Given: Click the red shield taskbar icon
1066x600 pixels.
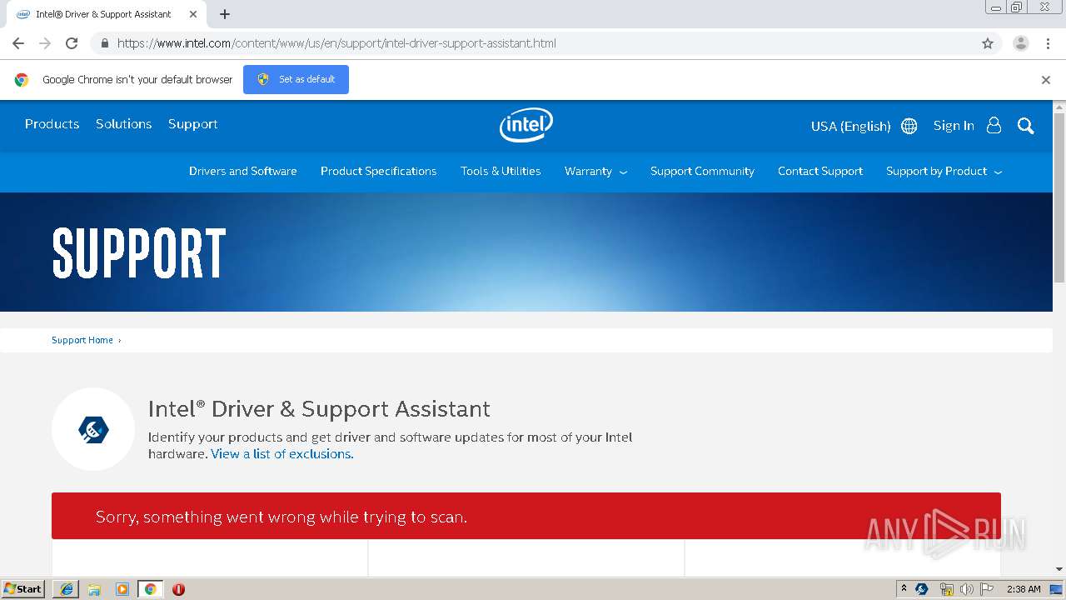Looking at the screenshot, I should [x=178, y=589].
